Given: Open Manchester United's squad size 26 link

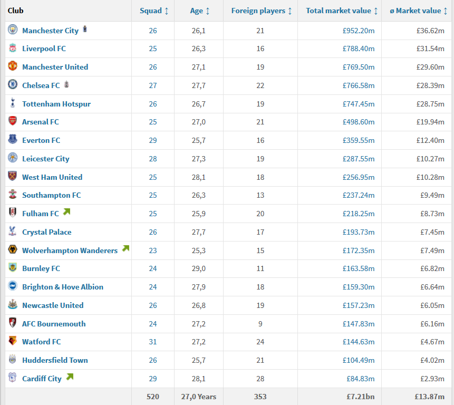Looking at the screenshot, I should click(153, 67).
